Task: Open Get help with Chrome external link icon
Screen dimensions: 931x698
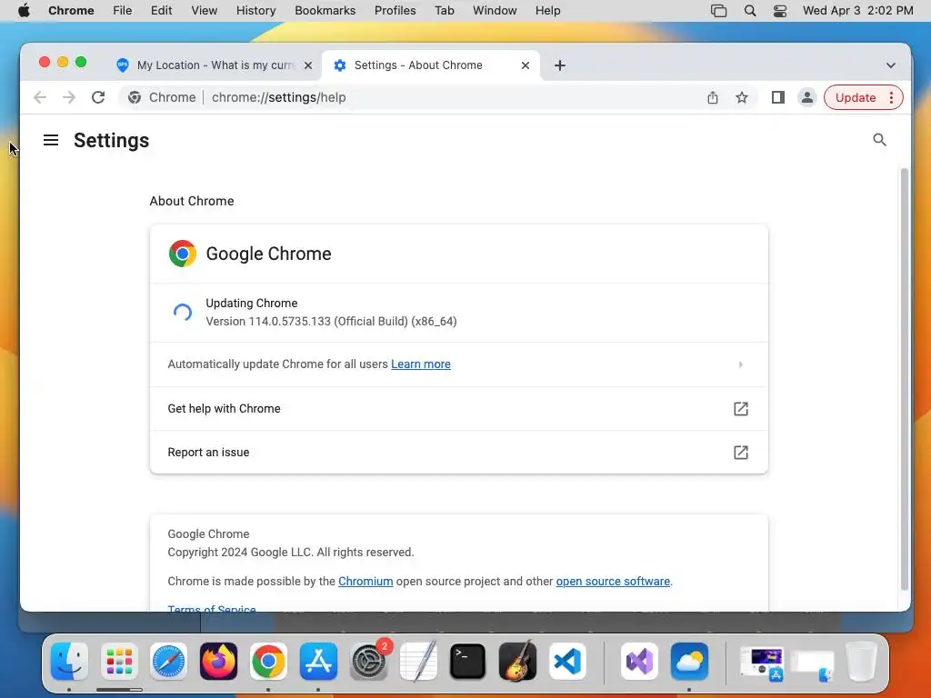Action: [x=740, y=408]
